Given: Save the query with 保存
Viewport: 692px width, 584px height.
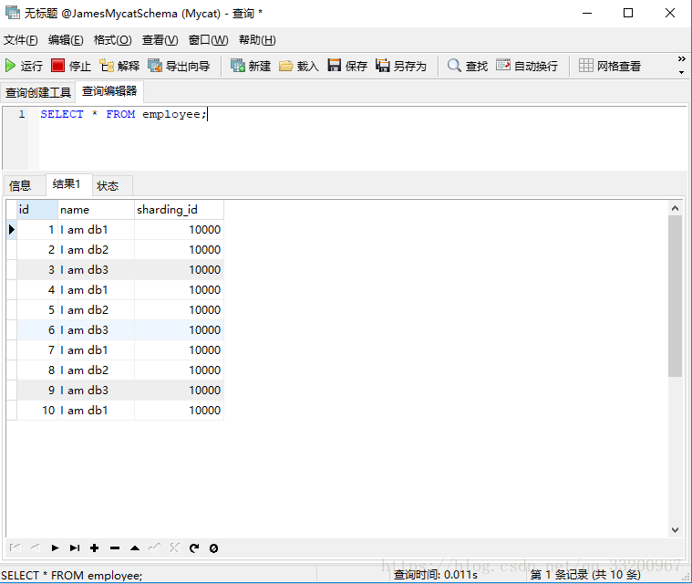Looking at the screenshot, I should [x=347, y=66].
